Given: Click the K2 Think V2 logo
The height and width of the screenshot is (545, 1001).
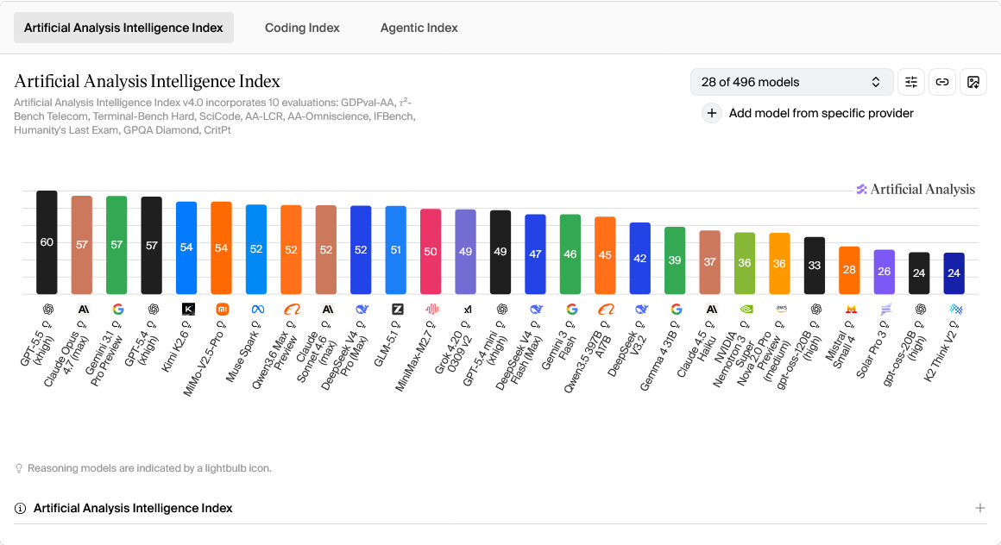Looking at the screenshot, I should [955, 309].
